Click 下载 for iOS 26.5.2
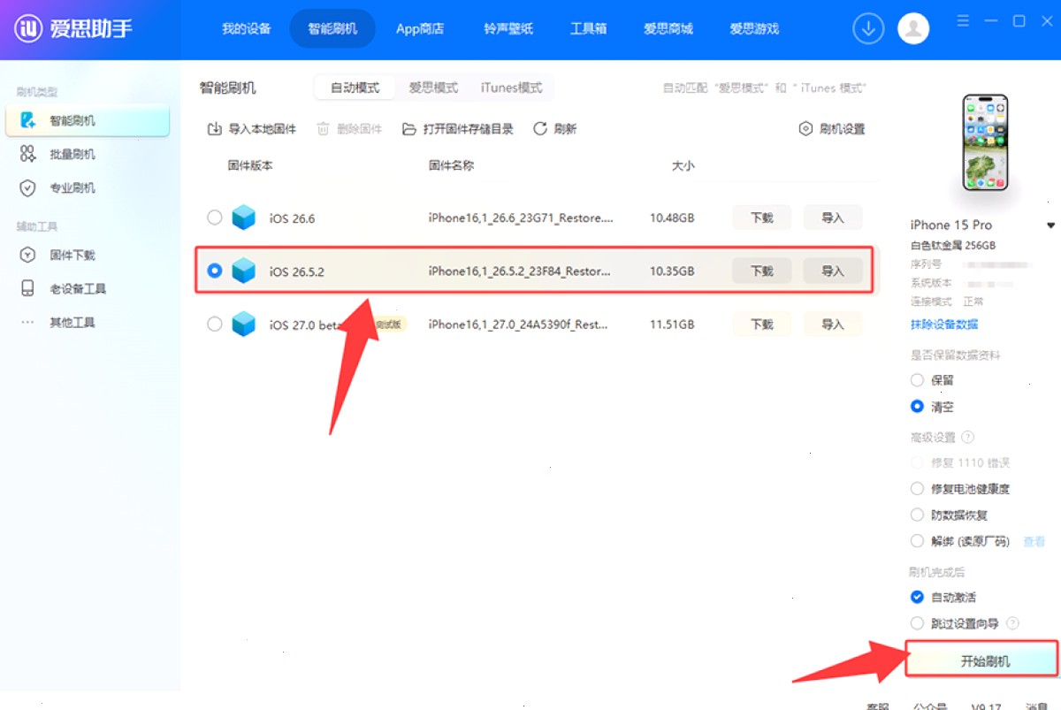 (x=762, y=271)
